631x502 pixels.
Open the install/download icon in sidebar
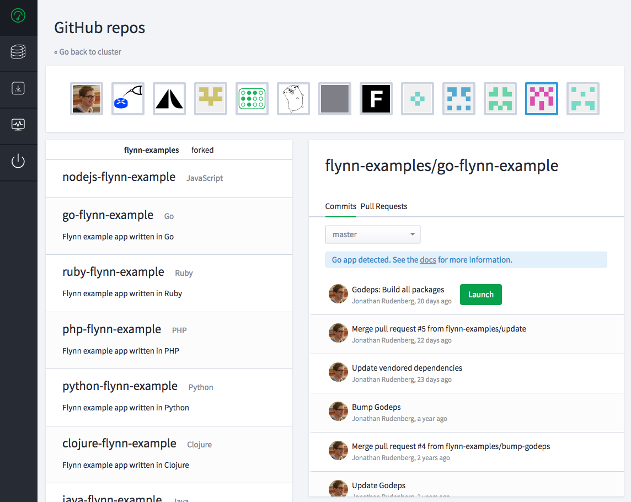18,89
